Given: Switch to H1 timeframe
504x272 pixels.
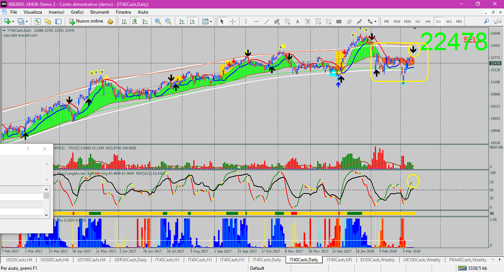Looking at the screenshot, I should tap(418, 21).
